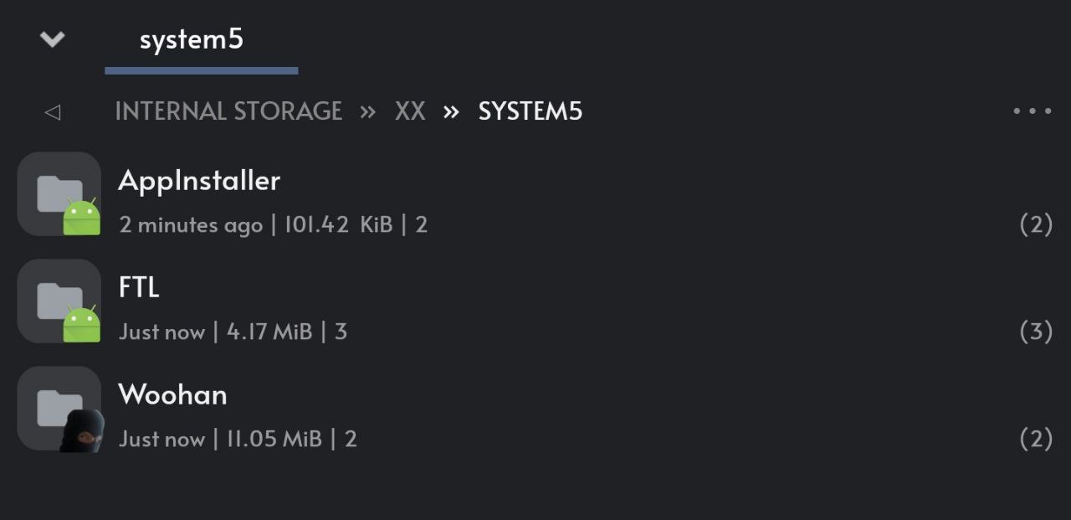Go back using the left triangle arrow
The width and height of the screenshot is (1071, 520).
click(53, 111)
